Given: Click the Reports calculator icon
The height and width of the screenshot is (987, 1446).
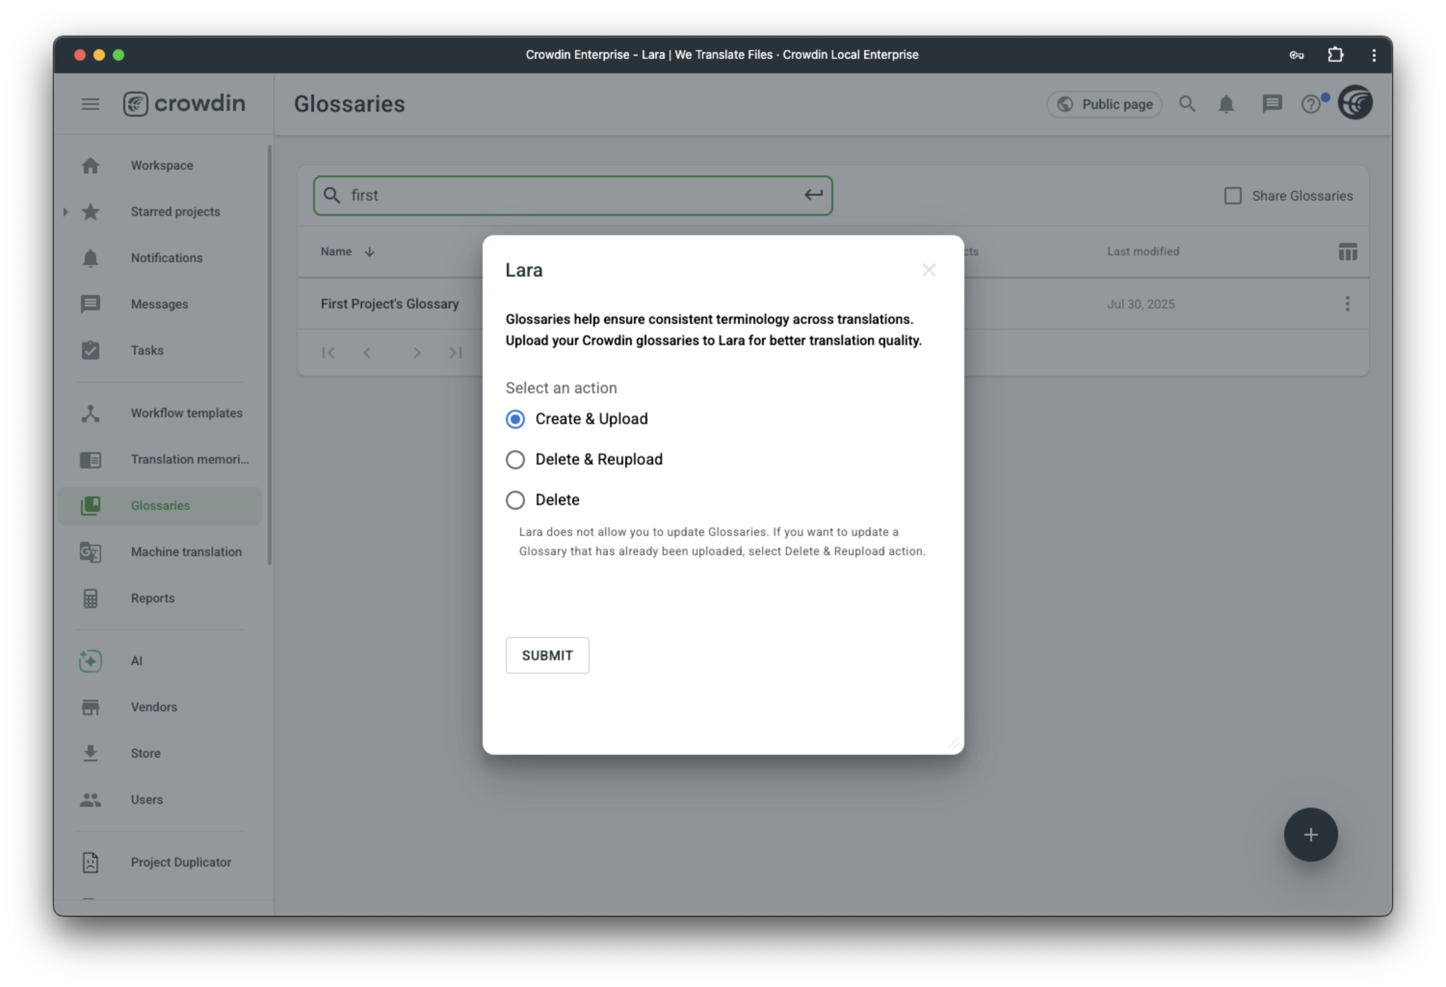Looking at the screenshot, I should [x=90, y=598].
